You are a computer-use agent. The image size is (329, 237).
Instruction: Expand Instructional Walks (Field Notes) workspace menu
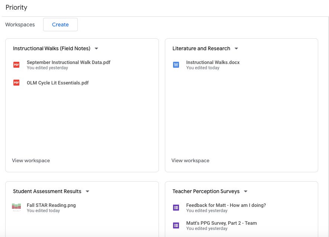tap(96, 48)
